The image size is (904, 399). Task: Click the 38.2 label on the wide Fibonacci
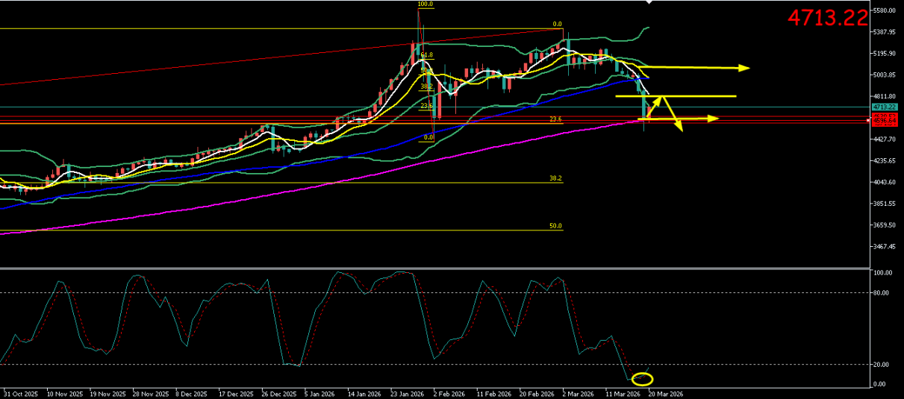coord(555,179)
